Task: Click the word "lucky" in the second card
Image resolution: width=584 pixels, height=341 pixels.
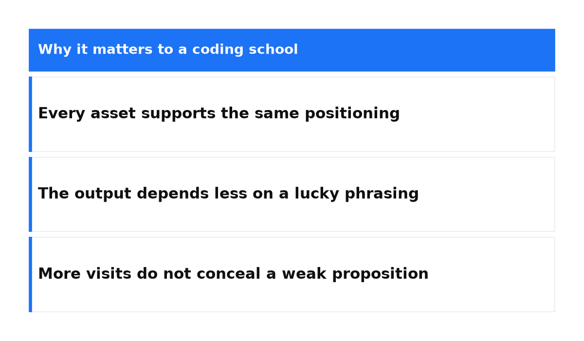Action: click(316, 194)
